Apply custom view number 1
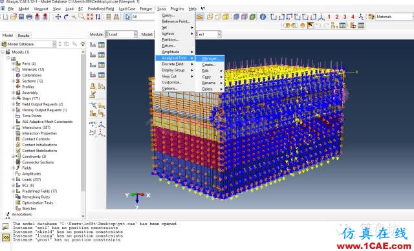Viewport: 414px width, 251px height. pyautogui.click(x=329, y=17)
